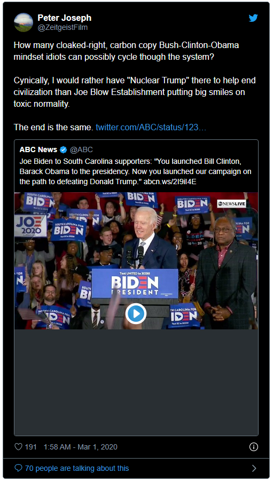Click the @ABC handle

[x=81, y=149]
